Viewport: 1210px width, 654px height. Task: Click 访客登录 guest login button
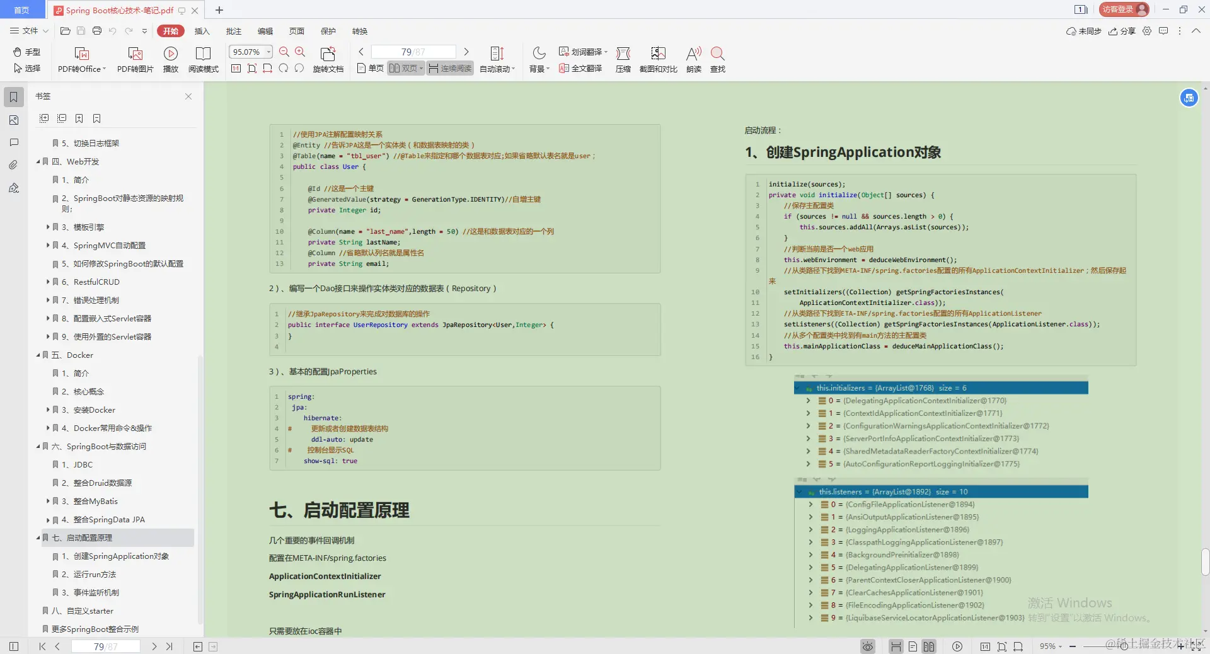click(x=1124, y=9)
